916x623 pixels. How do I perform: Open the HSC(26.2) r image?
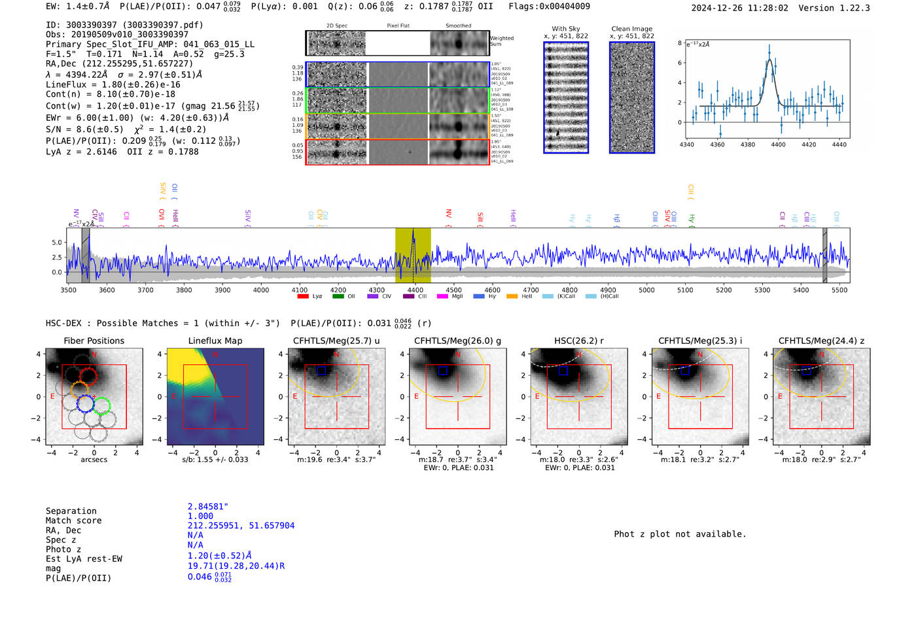tap(579, 396)
